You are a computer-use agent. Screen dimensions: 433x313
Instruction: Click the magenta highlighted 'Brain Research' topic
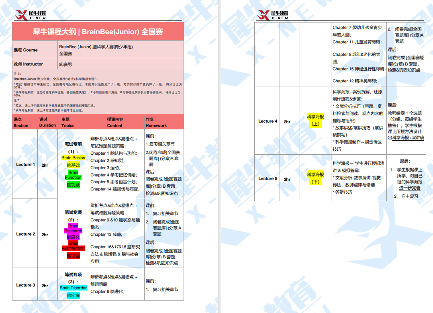tap(73, 228)
